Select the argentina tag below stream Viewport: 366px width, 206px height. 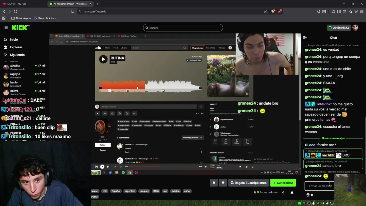click(x=130, y=191)
